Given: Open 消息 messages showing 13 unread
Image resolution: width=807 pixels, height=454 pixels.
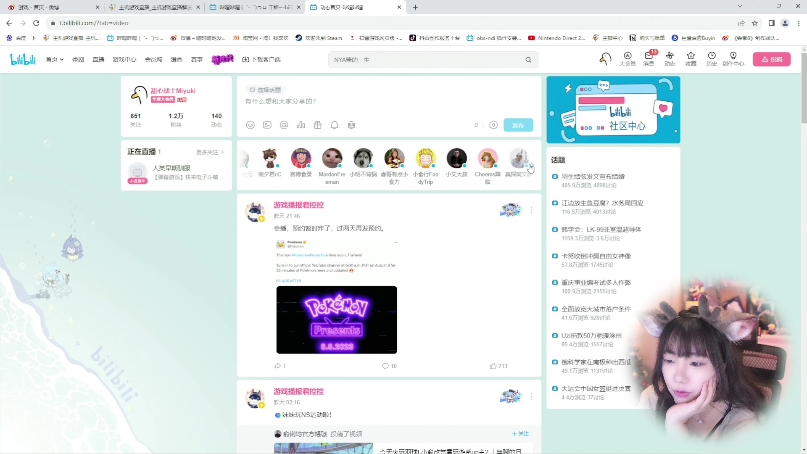Looking at the screenshot, I should coord(649,59).
